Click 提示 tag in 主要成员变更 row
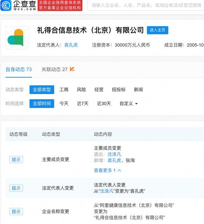The width and height of the screenshot is (204, 224). tap(16, 160)
